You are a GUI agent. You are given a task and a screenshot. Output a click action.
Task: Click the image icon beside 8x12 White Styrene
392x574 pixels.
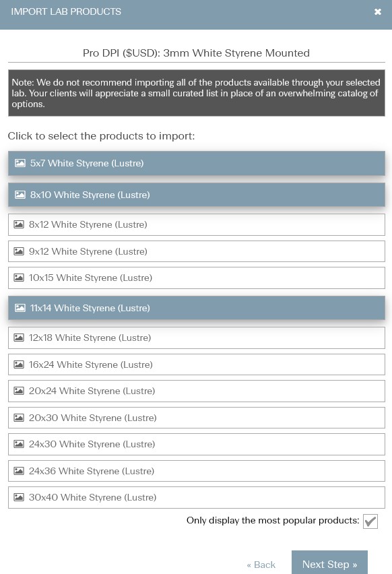19,224
